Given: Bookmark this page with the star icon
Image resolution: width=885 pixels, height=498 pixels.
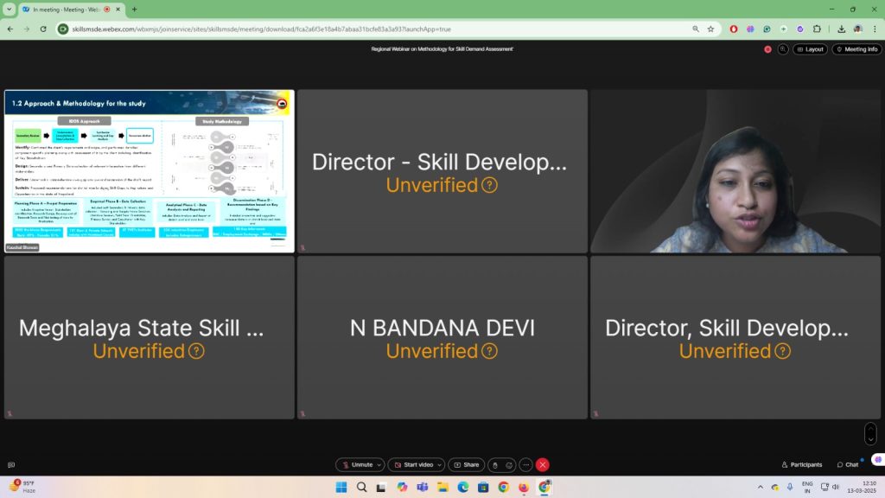Looking at the screenshot, I should tap(710, 29).
